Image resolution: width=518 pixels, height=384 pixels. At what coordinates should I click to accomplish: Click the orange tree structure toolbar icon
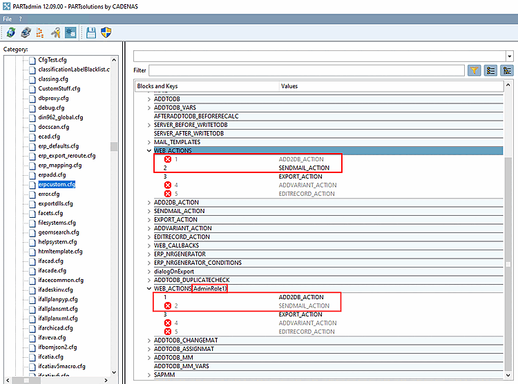coord(40,32)
